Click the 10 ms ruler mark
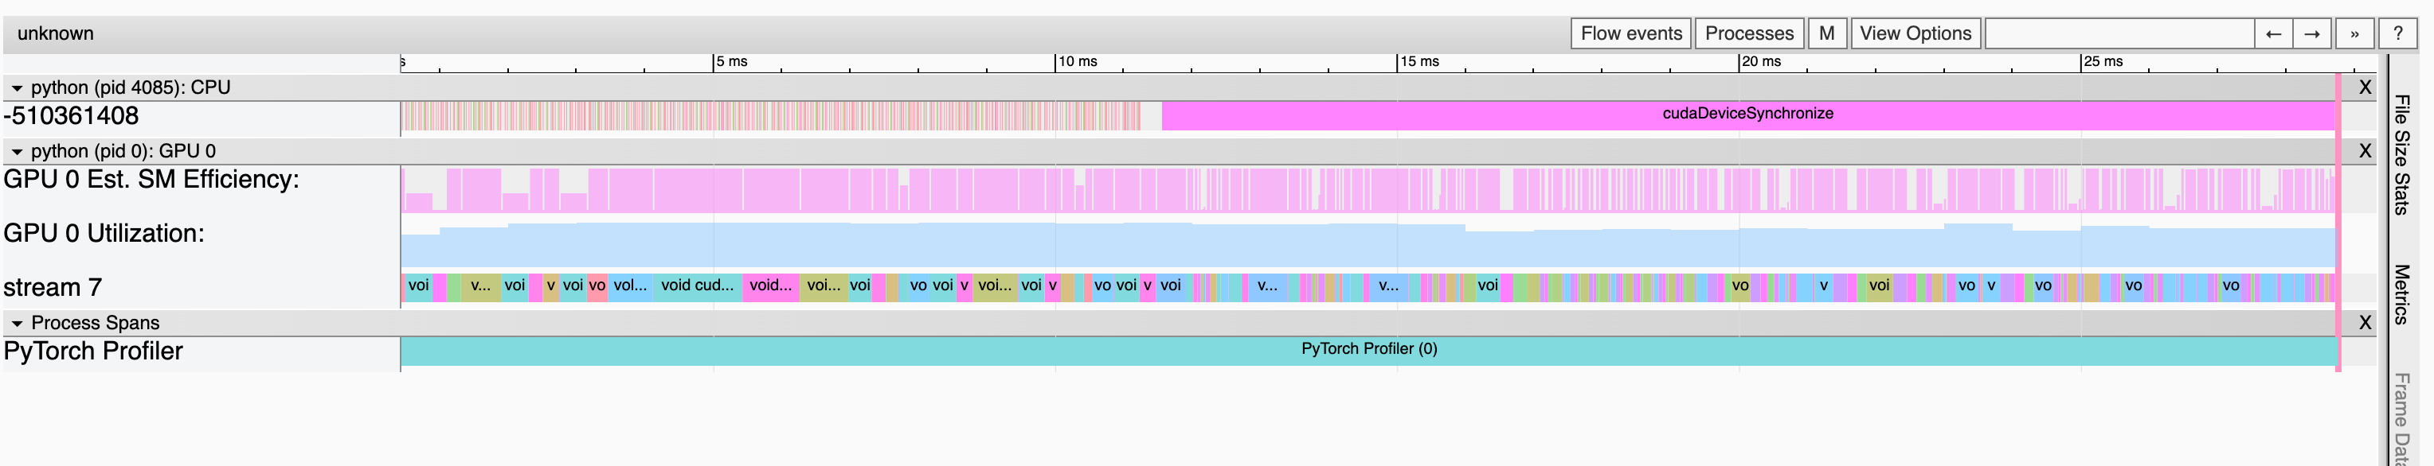The height and width of the screenshot is (466, 2434). [x=1077, y=61]
